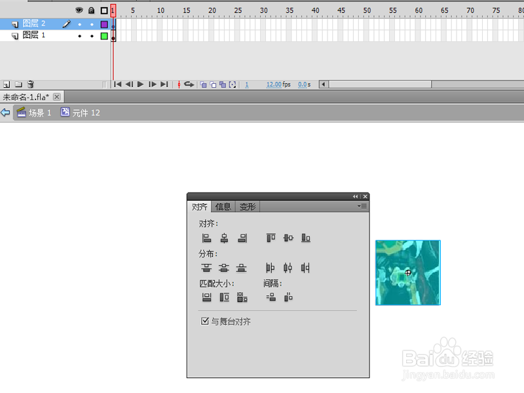524x393 pixels.
Task: Toggle the lock dot of 图层 2
Action: click(x=92, y=24)
